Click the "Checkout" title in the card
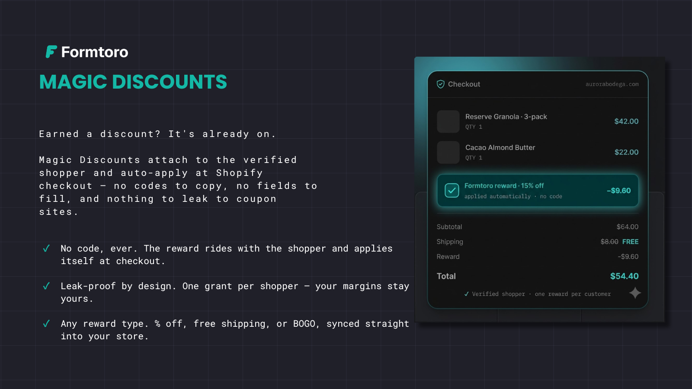 464,84
